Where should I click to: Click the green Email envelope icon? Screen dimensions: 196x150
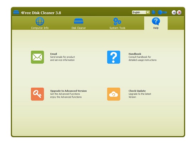click(37, 57)
